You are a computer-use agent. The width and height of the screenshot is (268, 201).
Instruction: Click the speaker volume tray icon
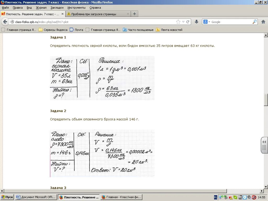(x=249, y=197)
